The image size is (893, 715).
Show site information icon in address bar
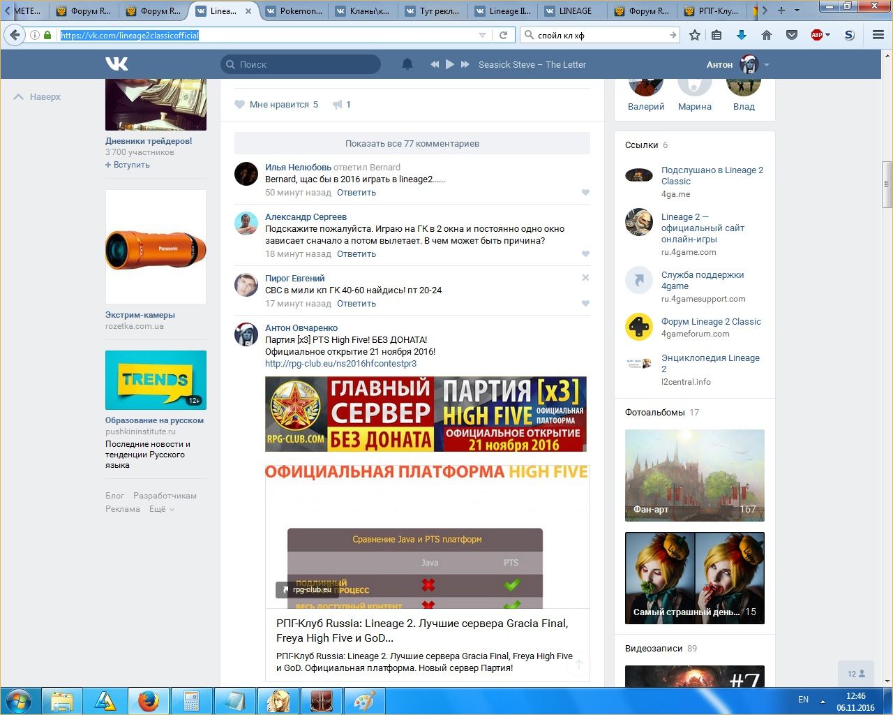(34, 35)
